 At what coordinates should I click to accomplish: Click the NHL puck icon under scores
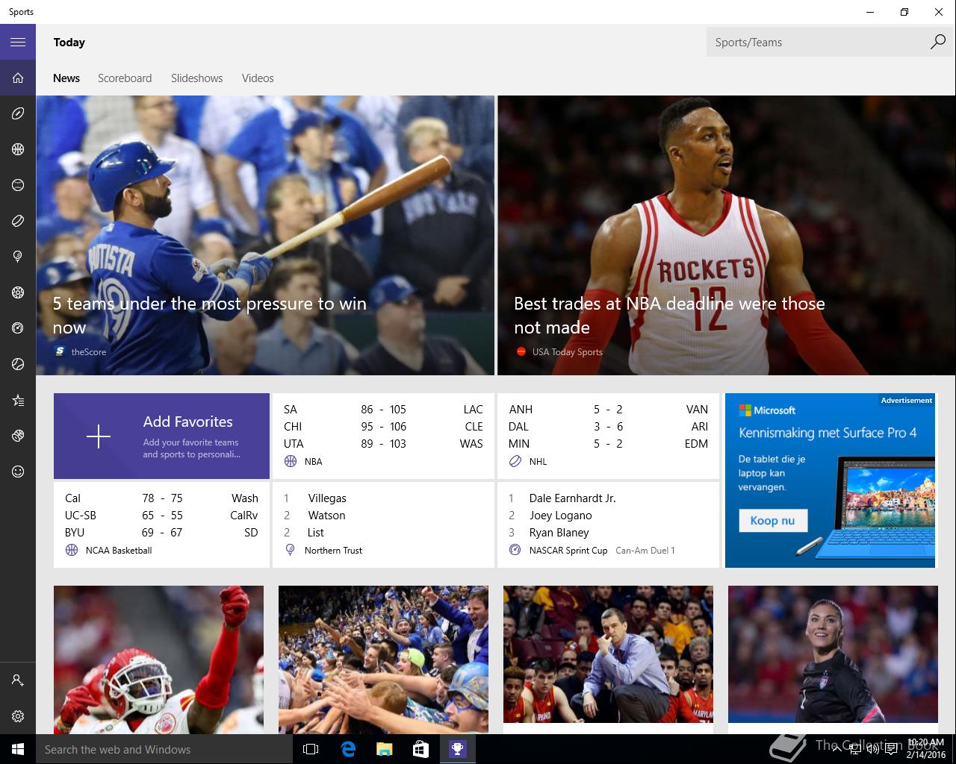pos(515,461)
